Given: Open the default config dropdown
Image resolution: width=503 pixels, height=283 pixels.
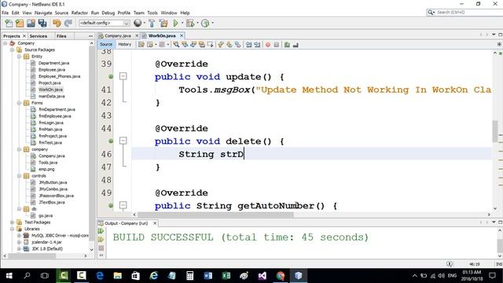Looking at the screenshot, I should pyautogui.click(x=105, y=23).
